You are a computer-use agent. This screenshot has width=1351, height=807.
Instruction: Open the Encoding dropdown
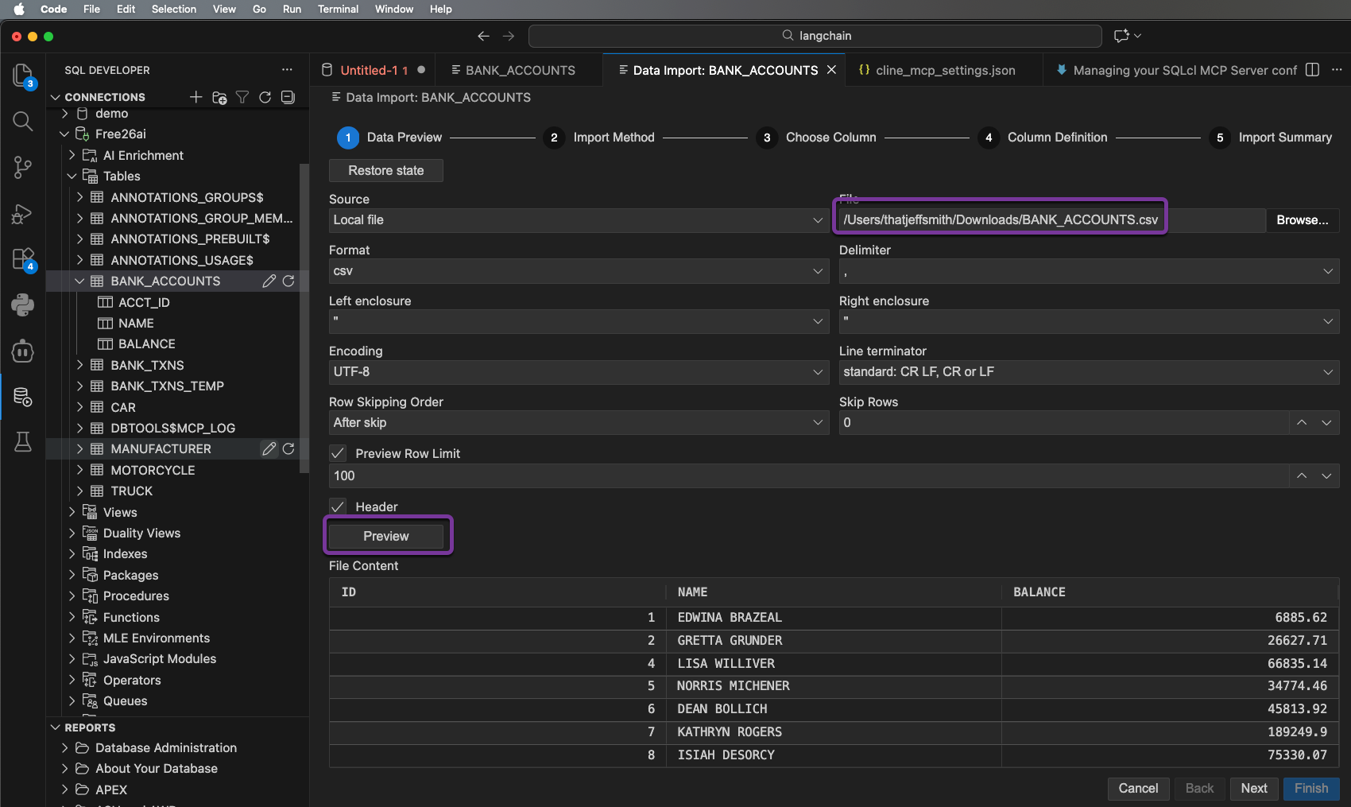578,372
